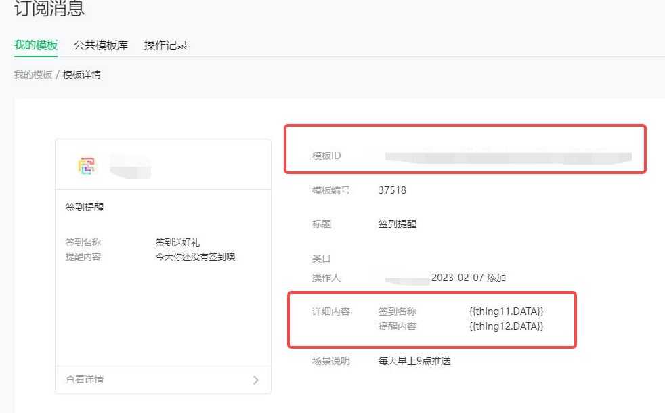Click the {{thing11.DATA}} field value
This screenshot has height=413, width=665.
click(x=507, y=311)
